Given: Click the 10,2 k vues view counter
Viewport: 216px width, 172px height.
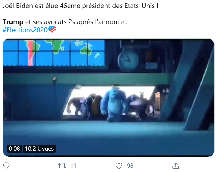Looking at the screenshot, I should point(39,149).
